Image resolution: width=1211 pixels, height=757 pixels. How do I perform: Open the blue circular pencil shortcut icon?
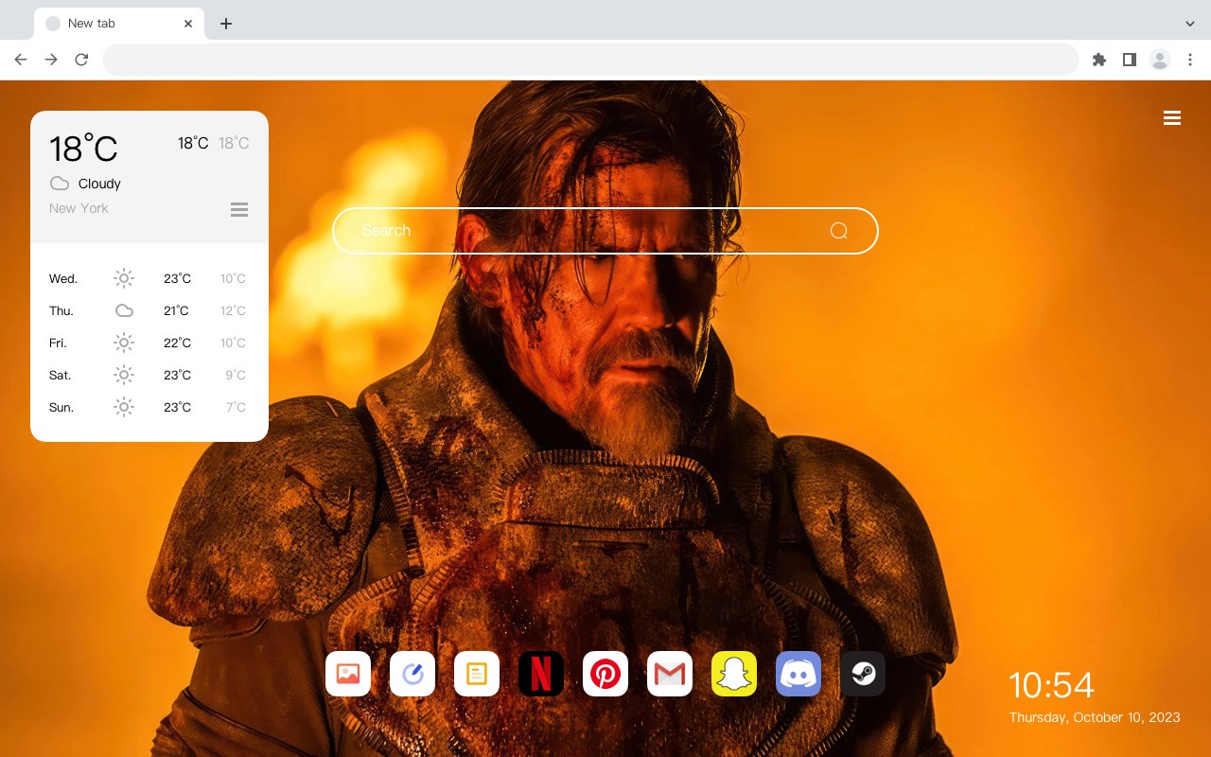pos(412,674)
